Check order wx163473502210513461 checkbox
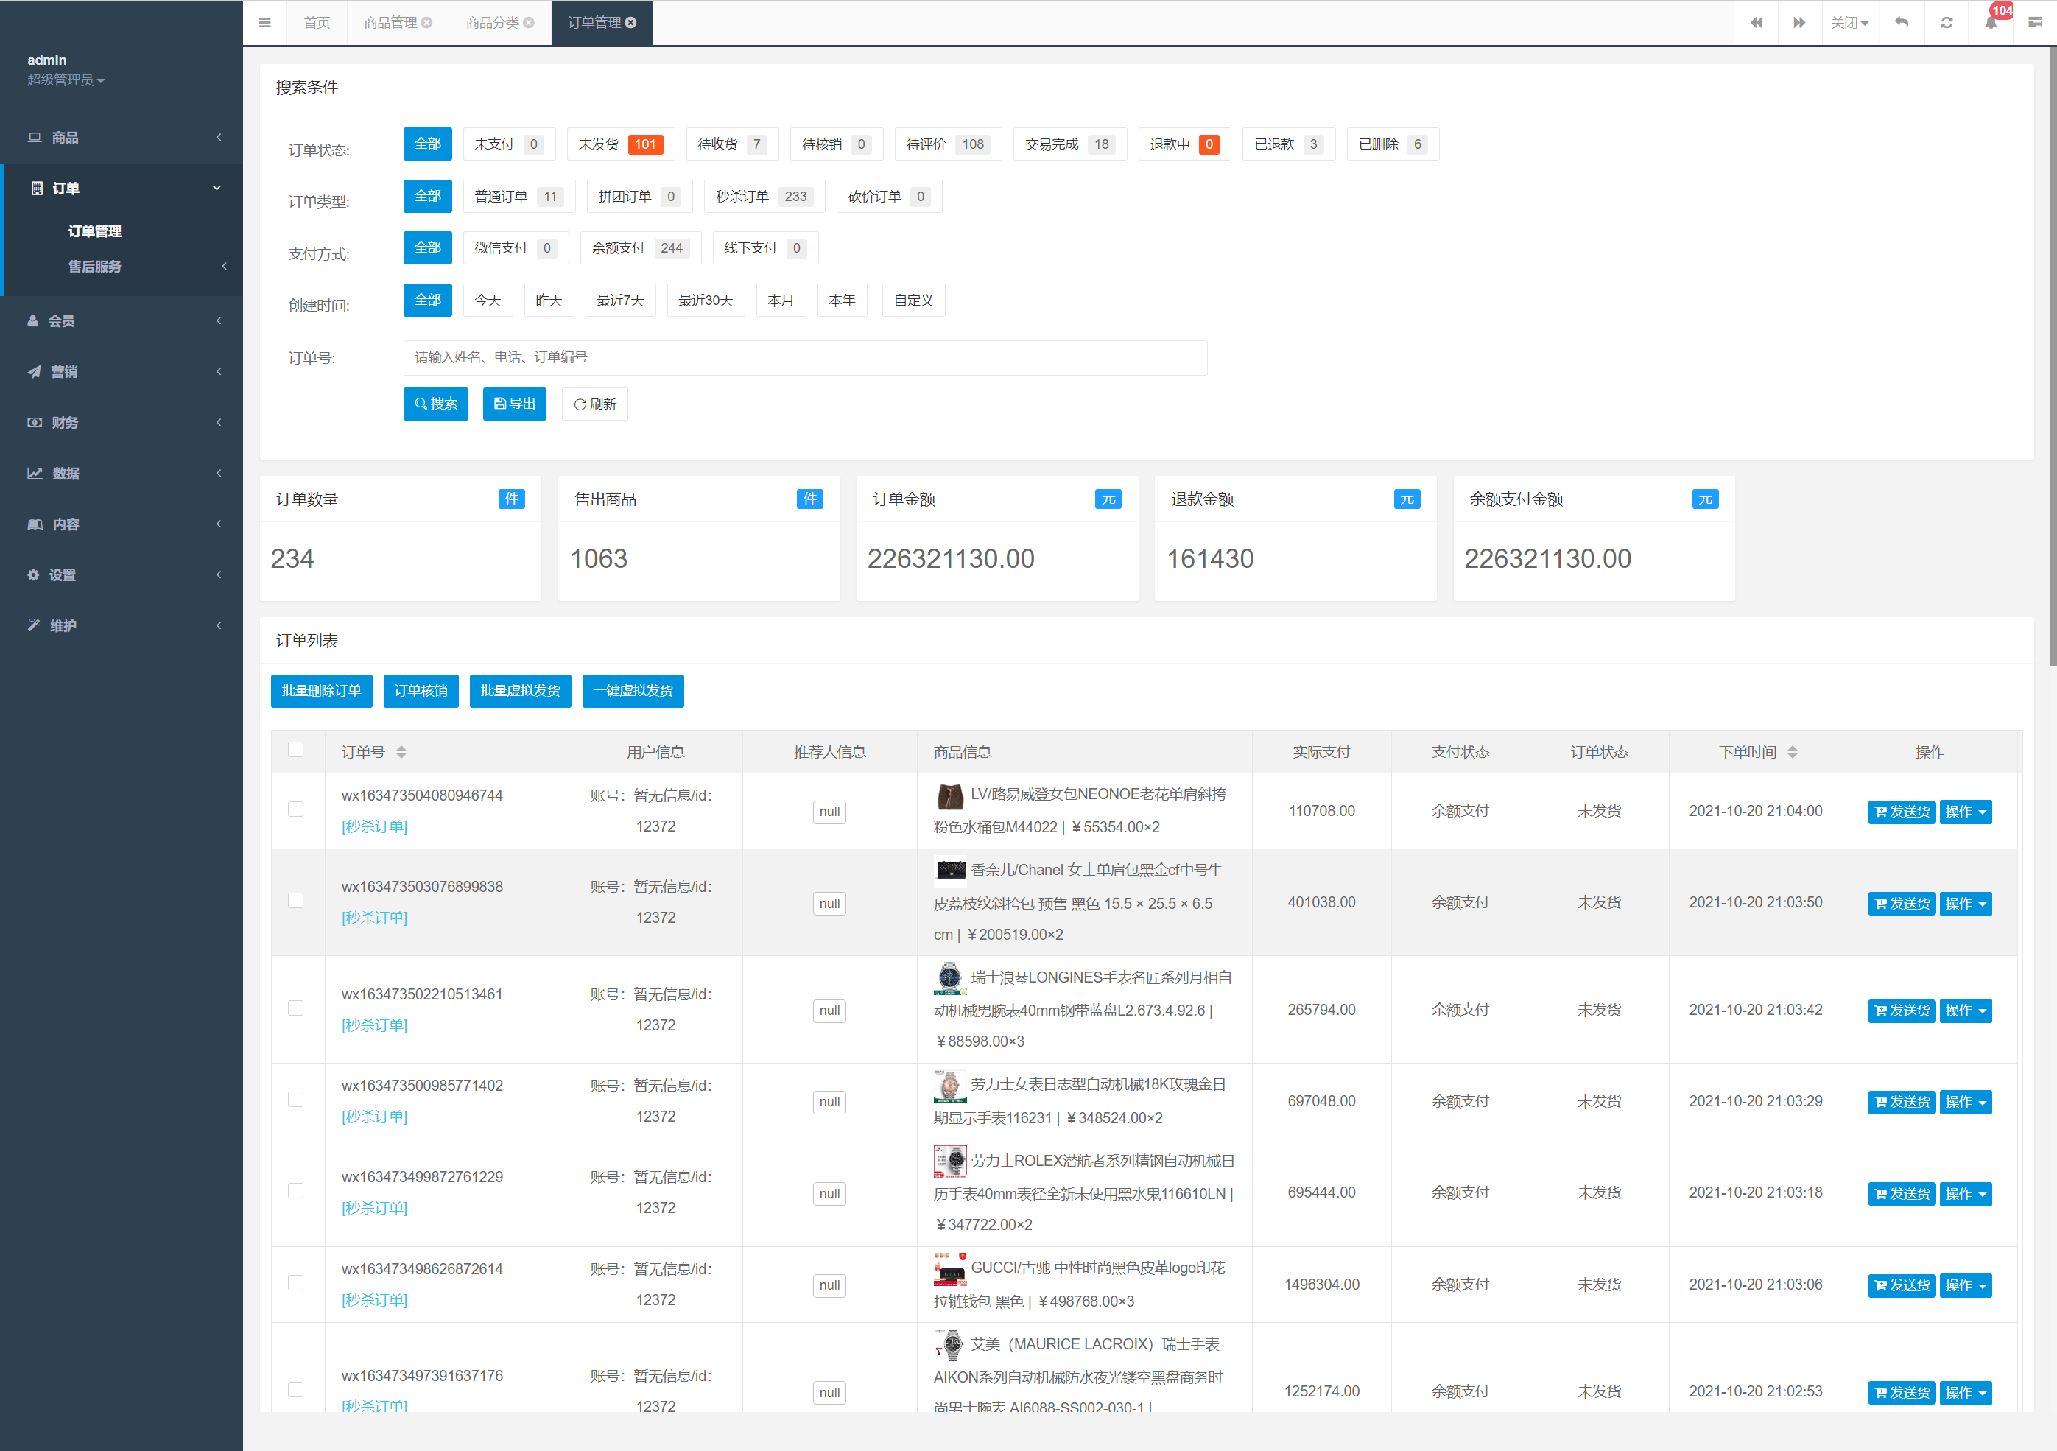This screenshot has width=2057, height=1451. pos(295,1008)
